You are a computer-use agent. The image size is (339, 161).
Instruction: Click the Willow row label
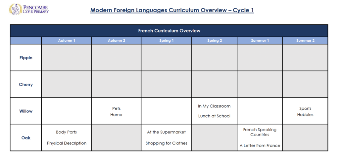click(x=26, y=111)
